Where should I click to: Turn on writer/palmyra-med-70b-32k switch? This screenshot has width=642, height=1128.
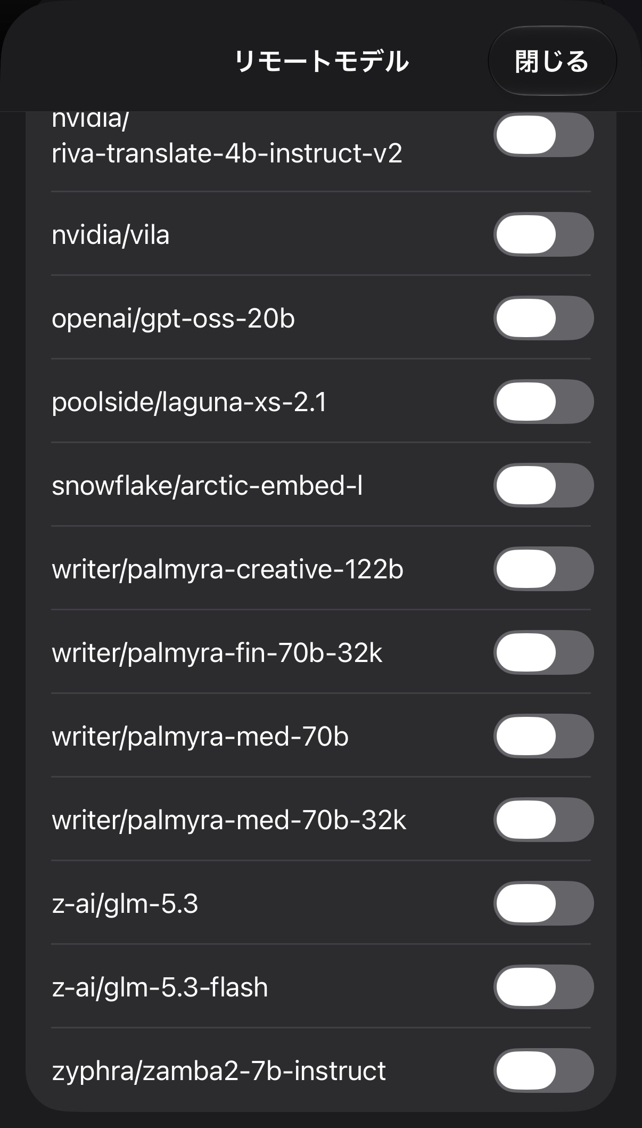544,820
